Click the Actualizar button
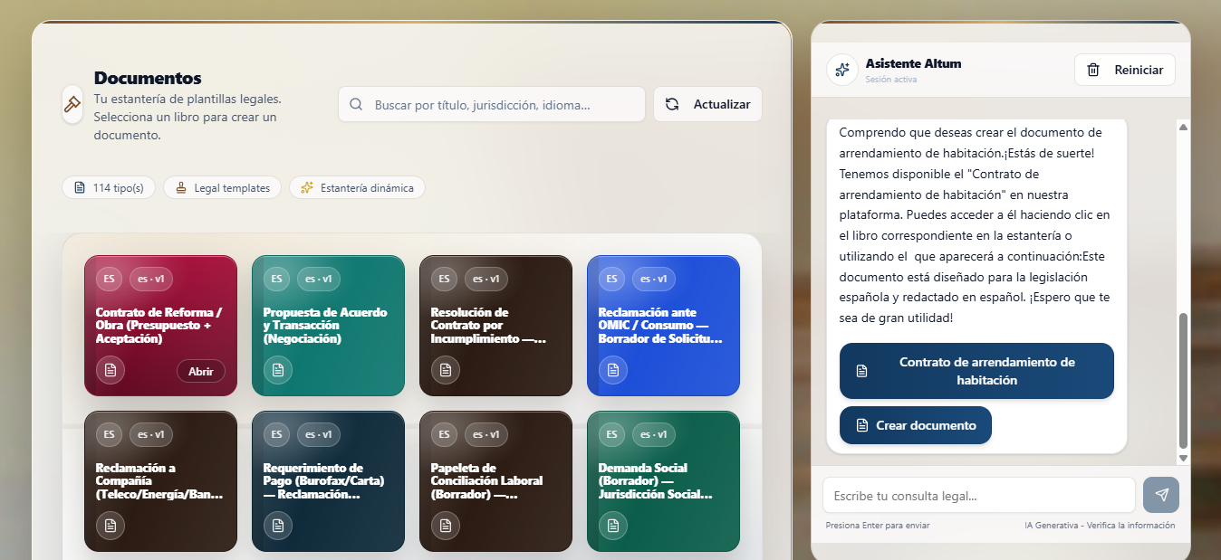Viewport: 1221px width, 560px height. click(x=707, y=104)
